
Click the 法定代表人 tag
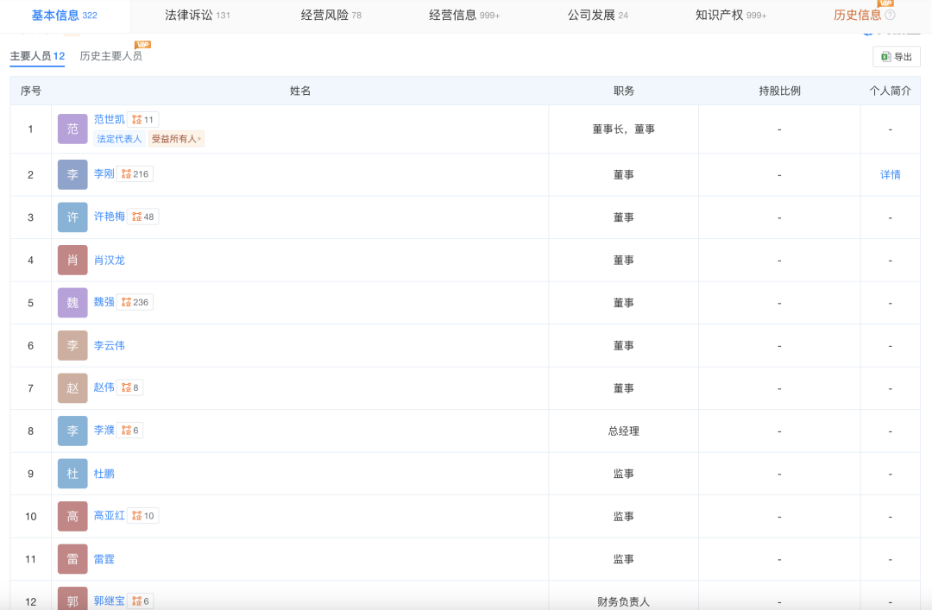coord(119,139)
